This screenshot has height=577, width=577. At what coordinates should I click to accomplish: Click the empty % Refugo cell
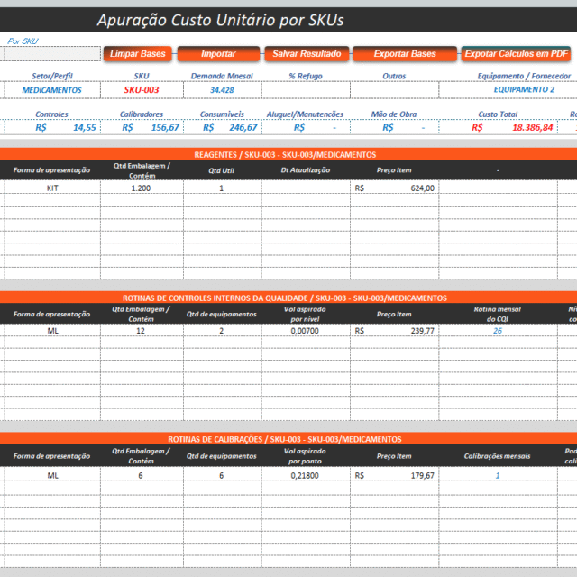(305, 90)
